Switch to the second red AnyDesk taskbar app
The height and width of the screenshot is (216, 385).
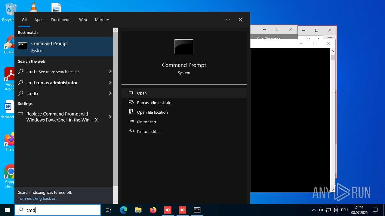[x=182, y=210]
